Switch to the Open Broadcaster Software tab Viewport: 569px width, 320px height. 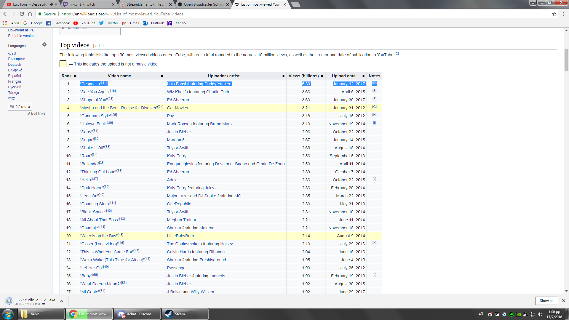(203, 4)
